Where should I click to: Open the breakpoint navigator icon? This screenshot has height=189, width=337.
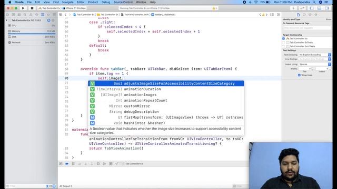(x=48, y=15)
